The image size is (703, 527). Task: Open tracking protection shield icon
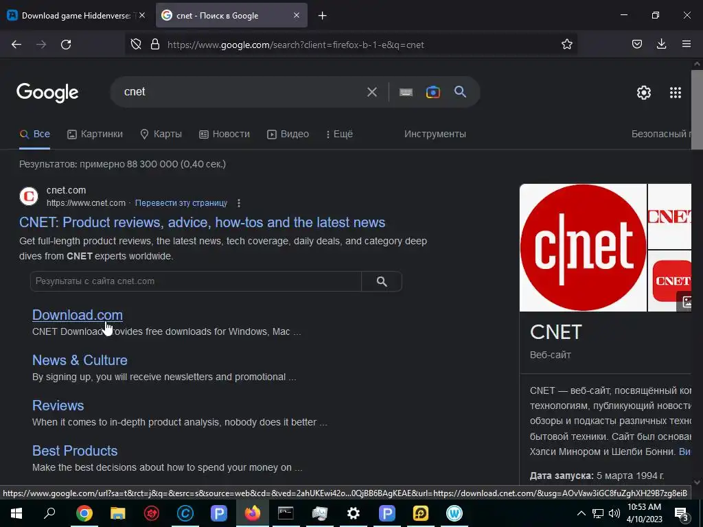(x=136, y=45)
